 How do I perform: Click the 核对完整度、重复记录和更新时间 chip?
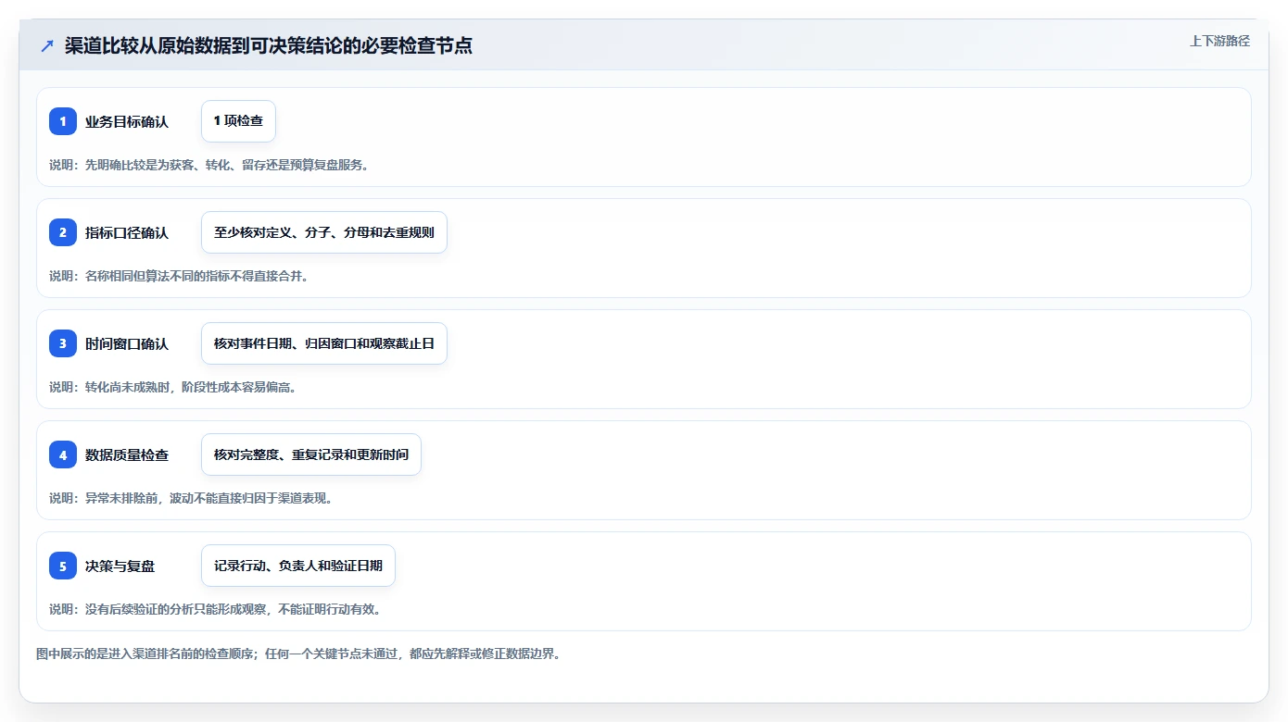(x=311, y=454)
